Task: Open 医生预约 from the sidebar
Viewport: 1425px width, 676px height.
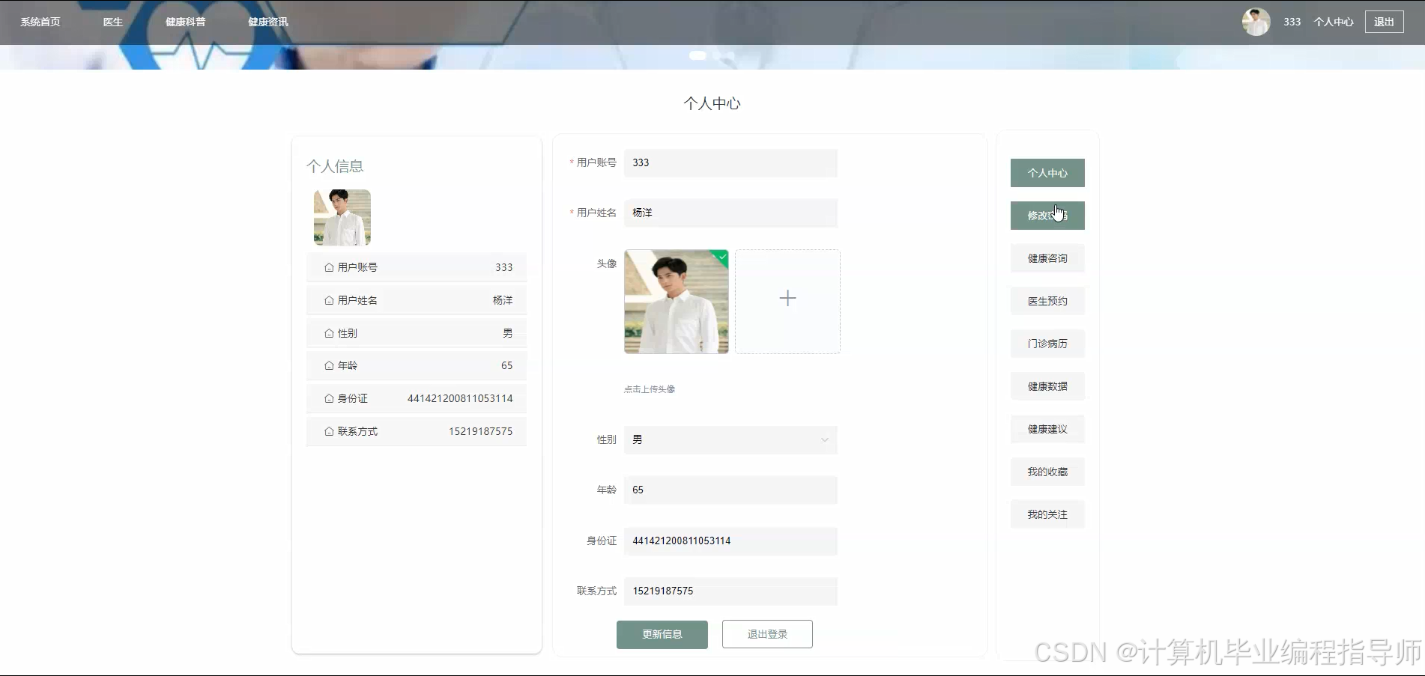Action: [1047, 301]
